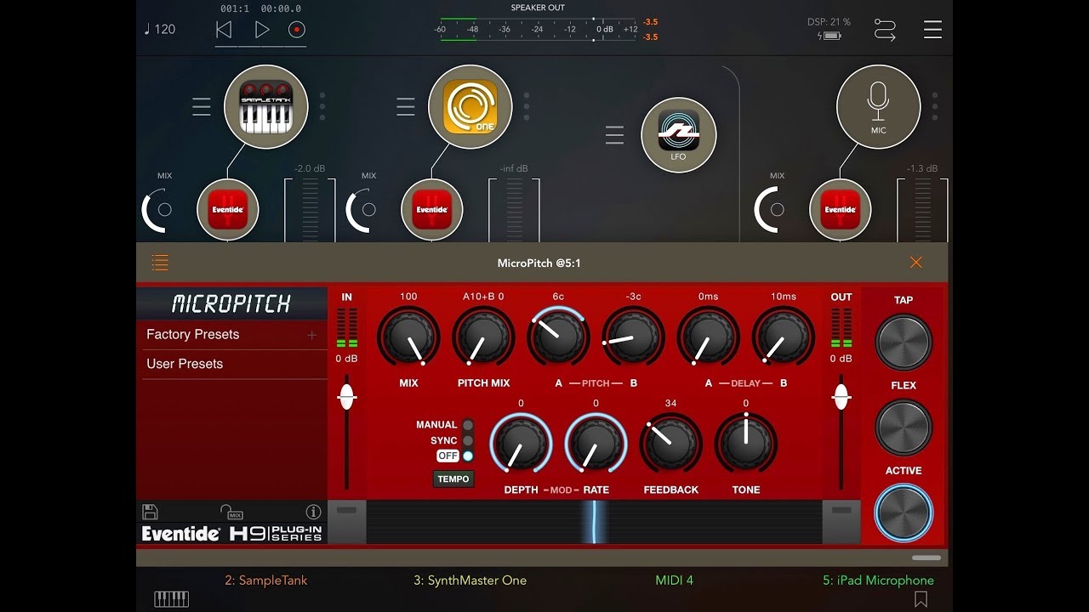Toggle the ACTIVE bypass button
This screenshot has height=612, width=1089.
[904, 513]
